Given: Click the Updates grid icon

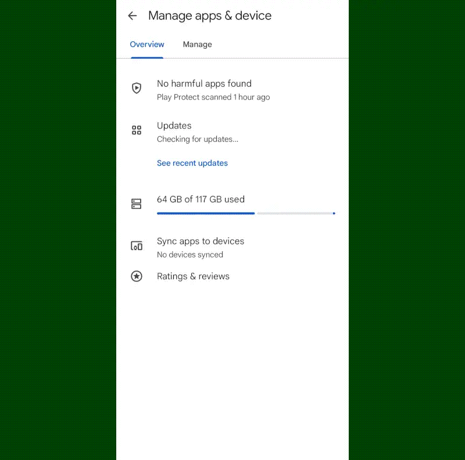Looking at the screenshot, I should (137, 130).
